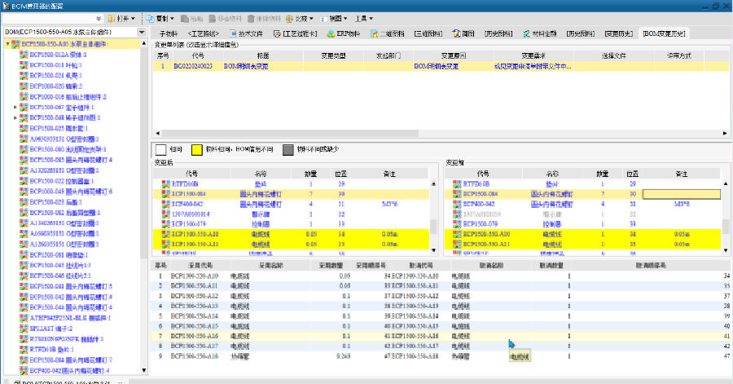Collapse the root ECP1500-550-A05 tree node

coord(7,44)
